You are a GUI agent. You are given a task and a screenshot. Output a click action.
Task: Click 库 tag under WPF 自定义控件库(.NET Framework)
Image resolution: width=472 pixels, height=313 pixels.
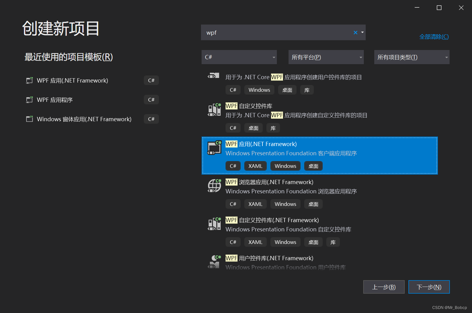click(x=333, y=242)
